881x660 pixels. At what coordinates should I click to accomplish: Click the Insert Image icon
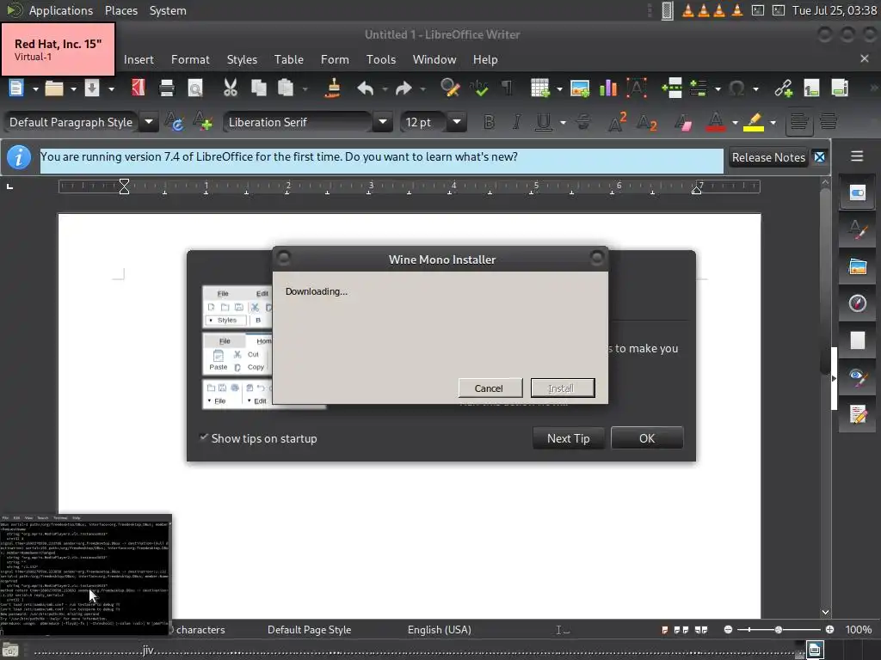click(579, 89)
